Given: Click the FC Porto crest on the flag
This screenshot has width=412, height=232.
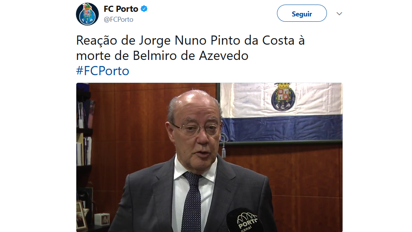Looking at the screenshot, I should pyautogui.click(x=283, y=97).
